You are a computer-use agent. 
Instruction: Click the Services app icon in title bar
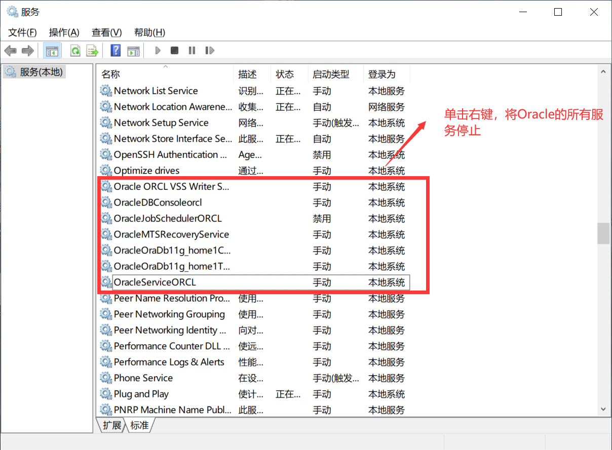(12, 12)
